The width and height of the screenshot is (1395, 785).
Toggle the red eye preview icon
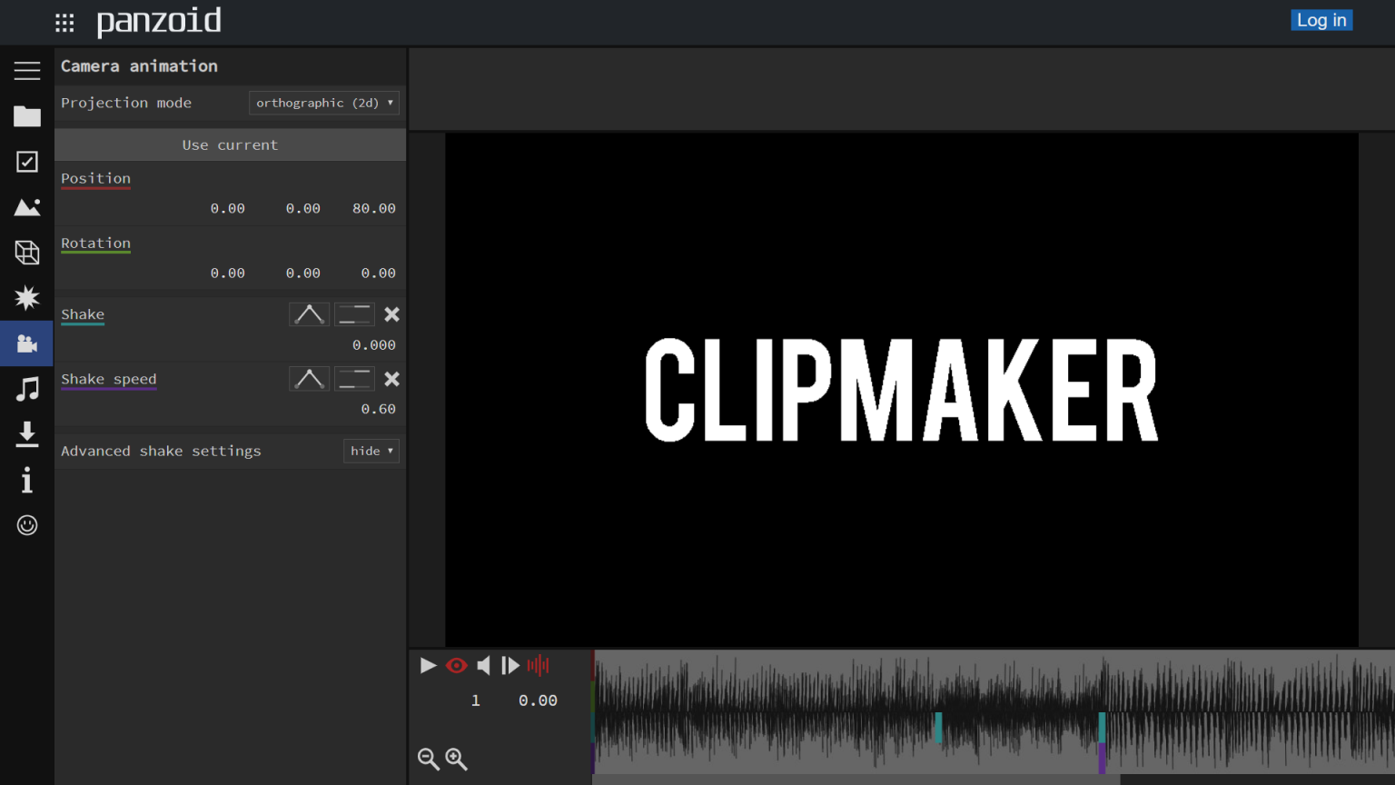point(456,666)
